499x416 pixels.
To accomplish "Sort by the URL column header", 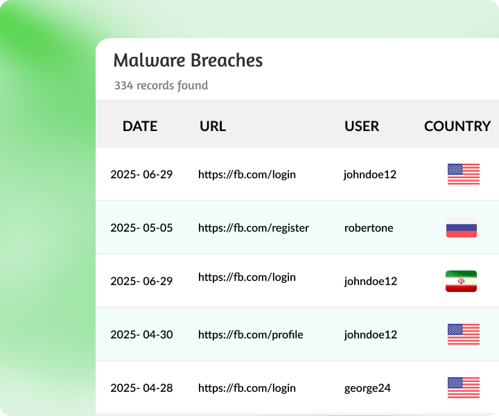I will pyautogui.click(x=213, y=126).
